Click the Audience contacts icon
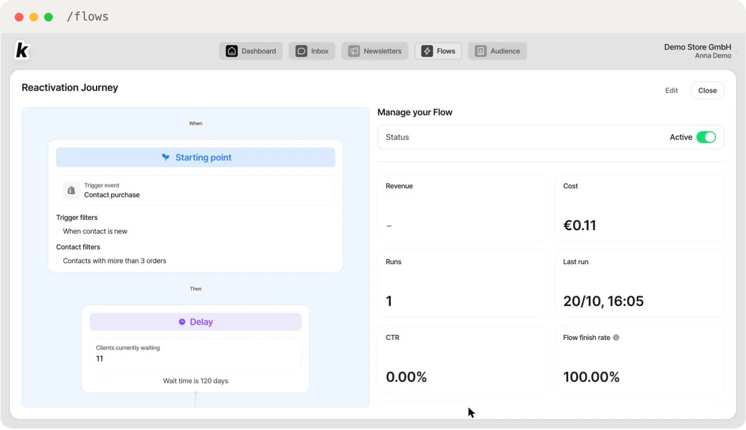The height and width of the screenshot is (430, 746). (x=481, y=51)
